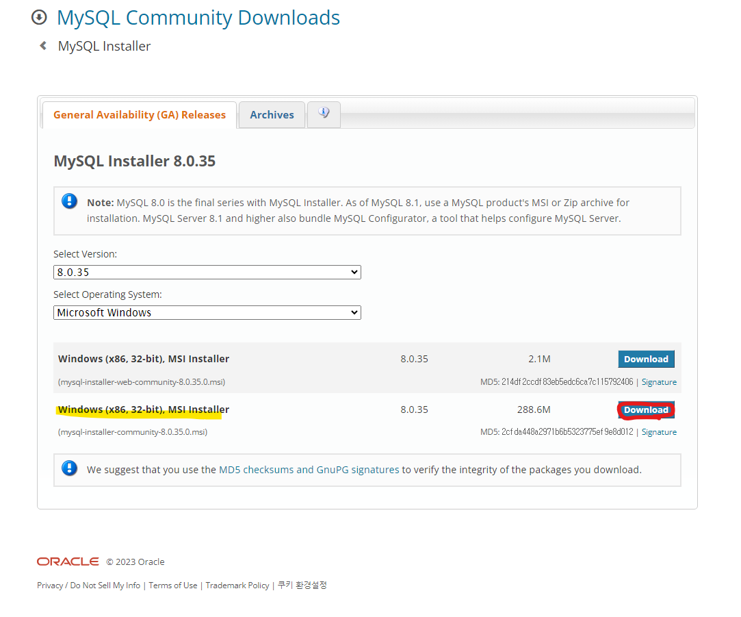The height and width of the screenshot is (617, 741).
Task: Download the 2.1M web community installer
Action: coord(646,359)
